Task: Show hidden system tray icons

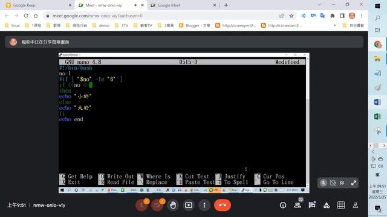Action: (373, 152)
